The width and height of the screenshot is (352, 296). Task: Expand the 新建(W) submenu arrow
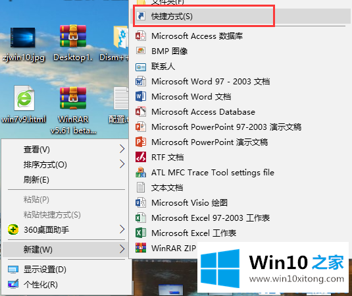pos(122,249)
